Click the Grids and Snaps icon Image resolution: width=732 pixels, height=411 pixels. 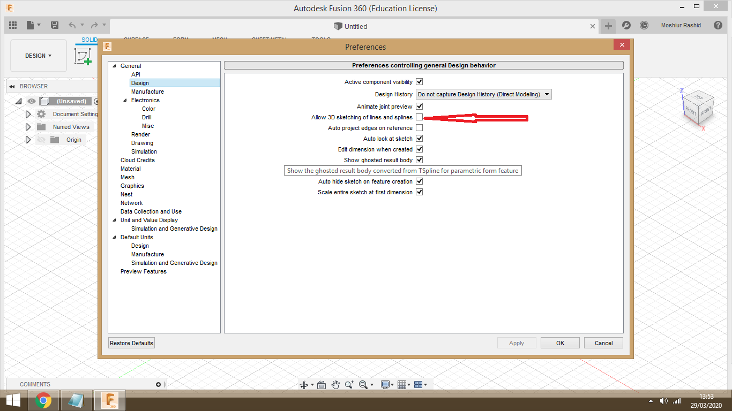pyautogui.click(x=402, y=384)
